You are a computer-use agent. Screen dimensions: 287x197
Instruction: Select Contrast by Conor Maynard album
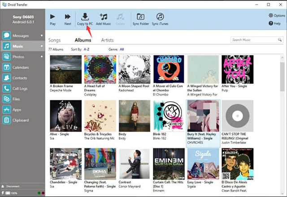point(135,164)
